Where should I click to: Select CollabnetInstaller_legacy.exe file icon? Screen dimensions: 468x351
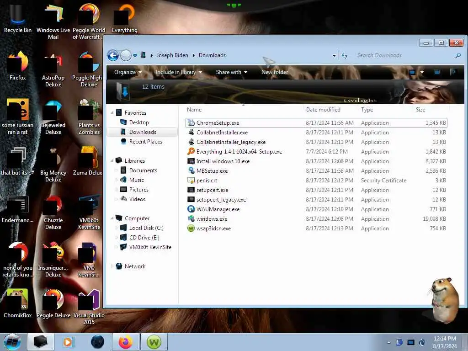click(x=191, y=142)
